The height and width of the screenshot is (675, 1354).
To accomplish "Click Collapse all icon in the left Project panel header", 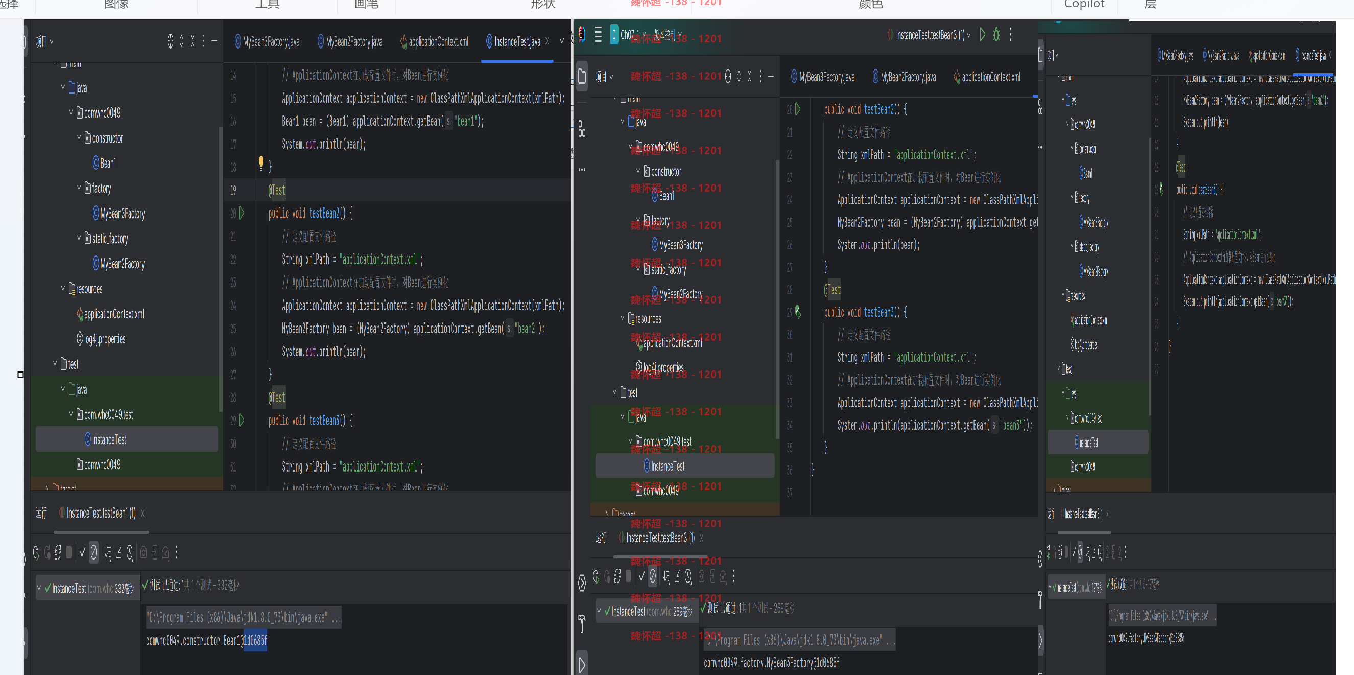I will pos(193,41).
